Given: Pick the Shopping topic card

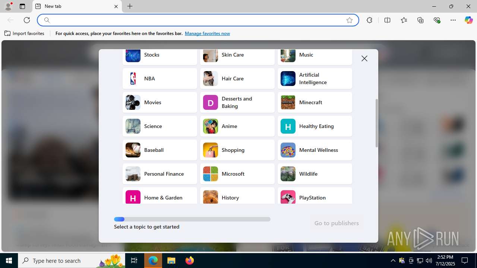Looking at the screenshot, I should pyautogui.click(x=237, y=150).
